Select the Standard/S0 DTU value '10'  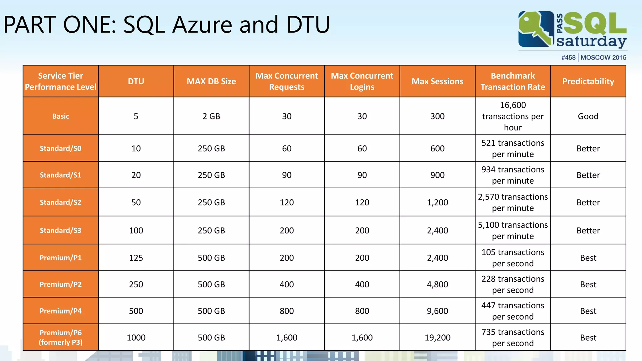pos(136,148)
